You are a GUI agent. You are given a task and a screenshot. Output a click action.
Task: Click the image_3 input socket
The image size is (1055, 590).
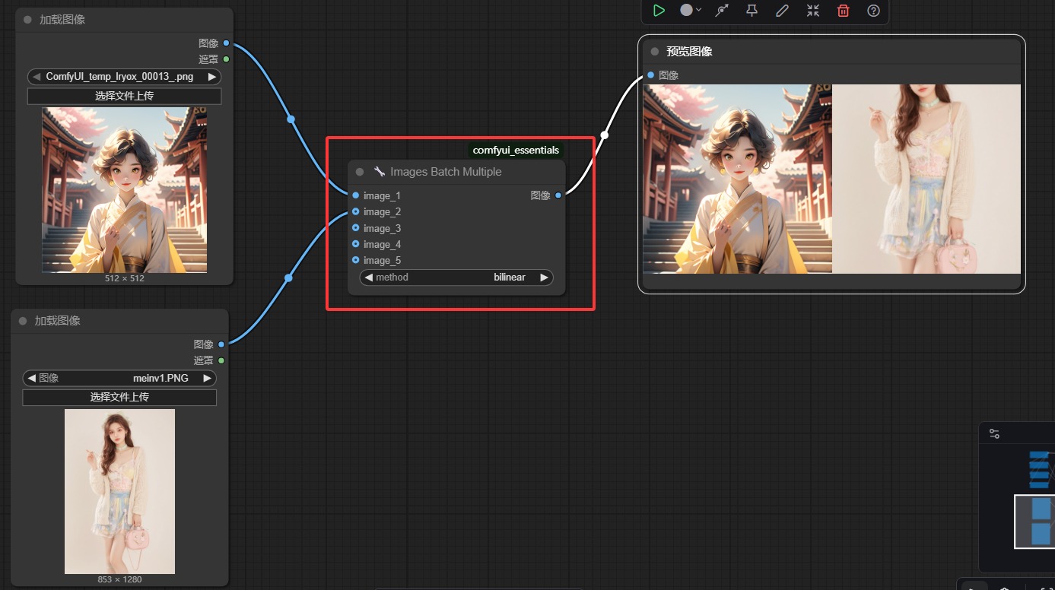pyautogui.click(x=355, y=228)
